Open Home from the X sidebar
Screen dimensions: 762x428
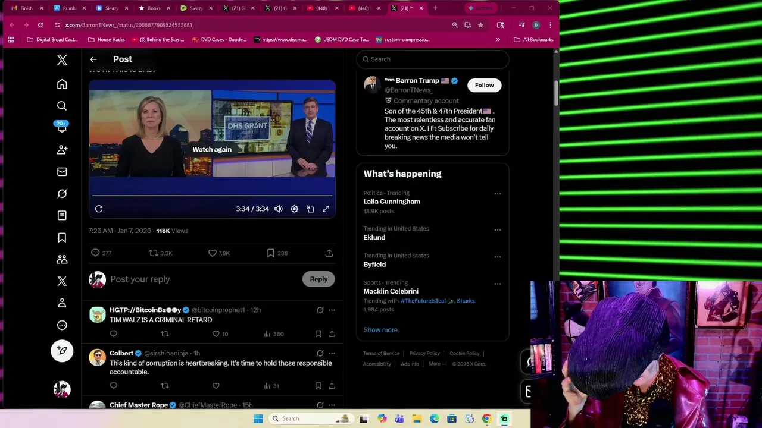[x=62, y=84]
